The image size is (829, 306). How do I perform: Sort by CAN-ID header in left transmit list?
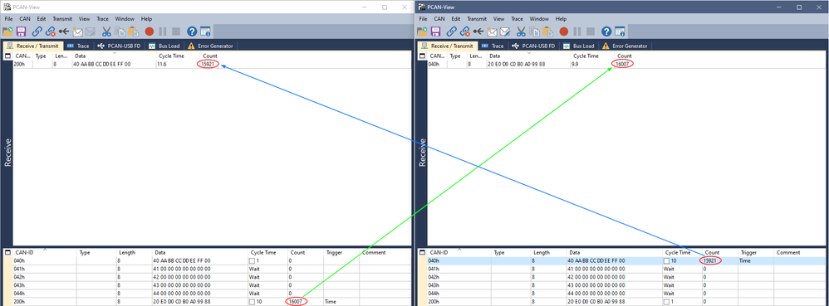pos(44,253)
